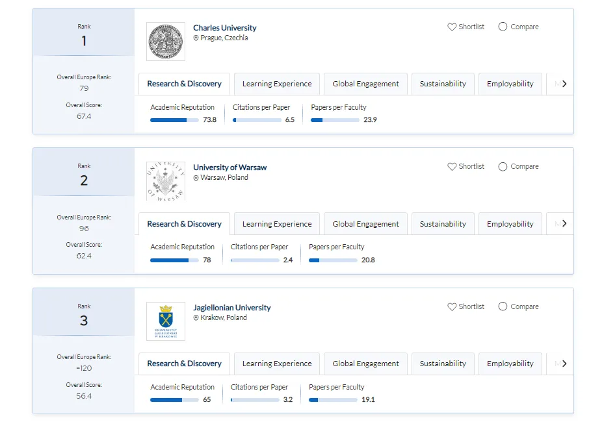
Task: Show more tabs arrow in Charles University card
Action: click(x=564, y=84)
